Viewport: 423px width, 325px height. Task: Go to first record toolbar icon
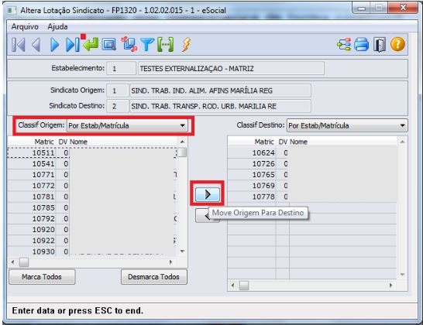point(19,44)
